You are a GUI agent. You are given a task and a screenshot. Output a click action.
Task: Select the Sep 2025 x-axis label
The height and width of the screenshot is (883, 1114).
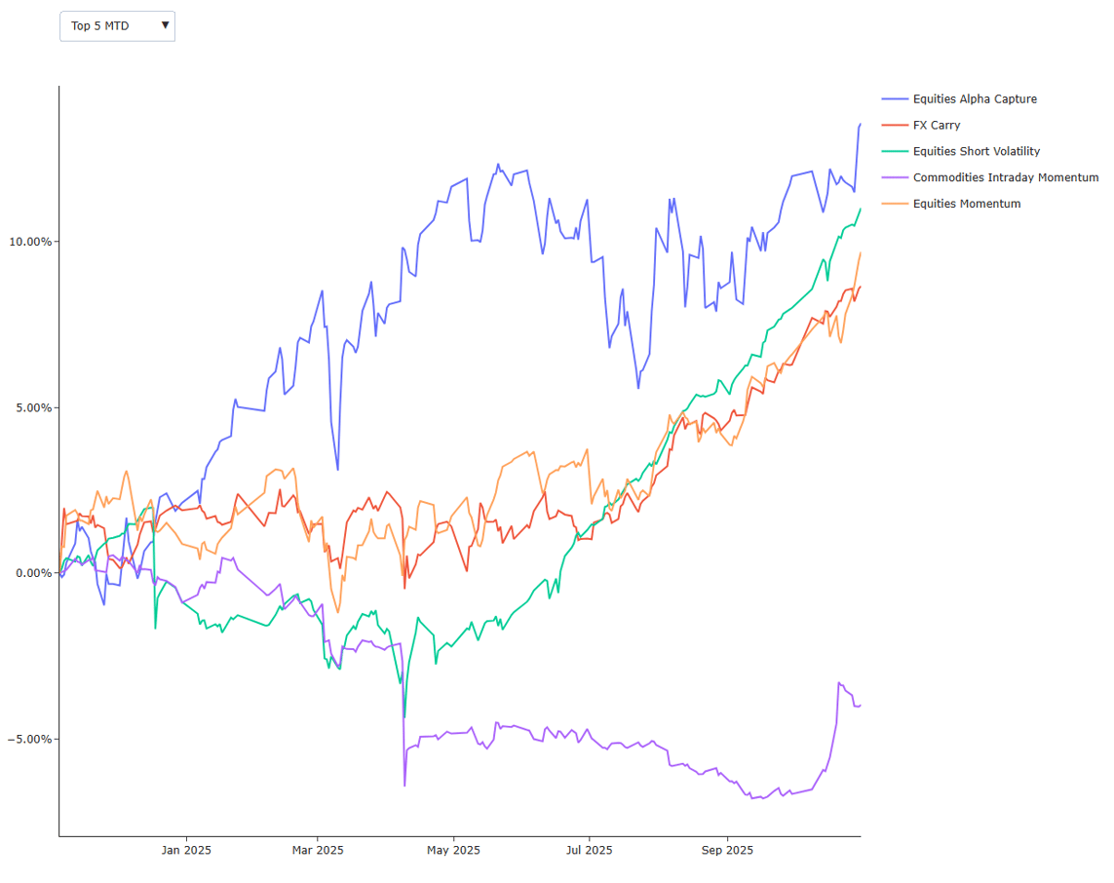click(727, 850)
